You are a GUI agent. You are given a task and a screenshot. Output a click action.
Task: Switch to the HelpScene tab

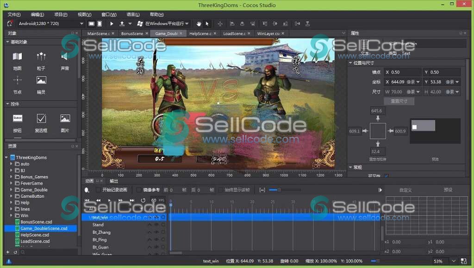[200, 34]
